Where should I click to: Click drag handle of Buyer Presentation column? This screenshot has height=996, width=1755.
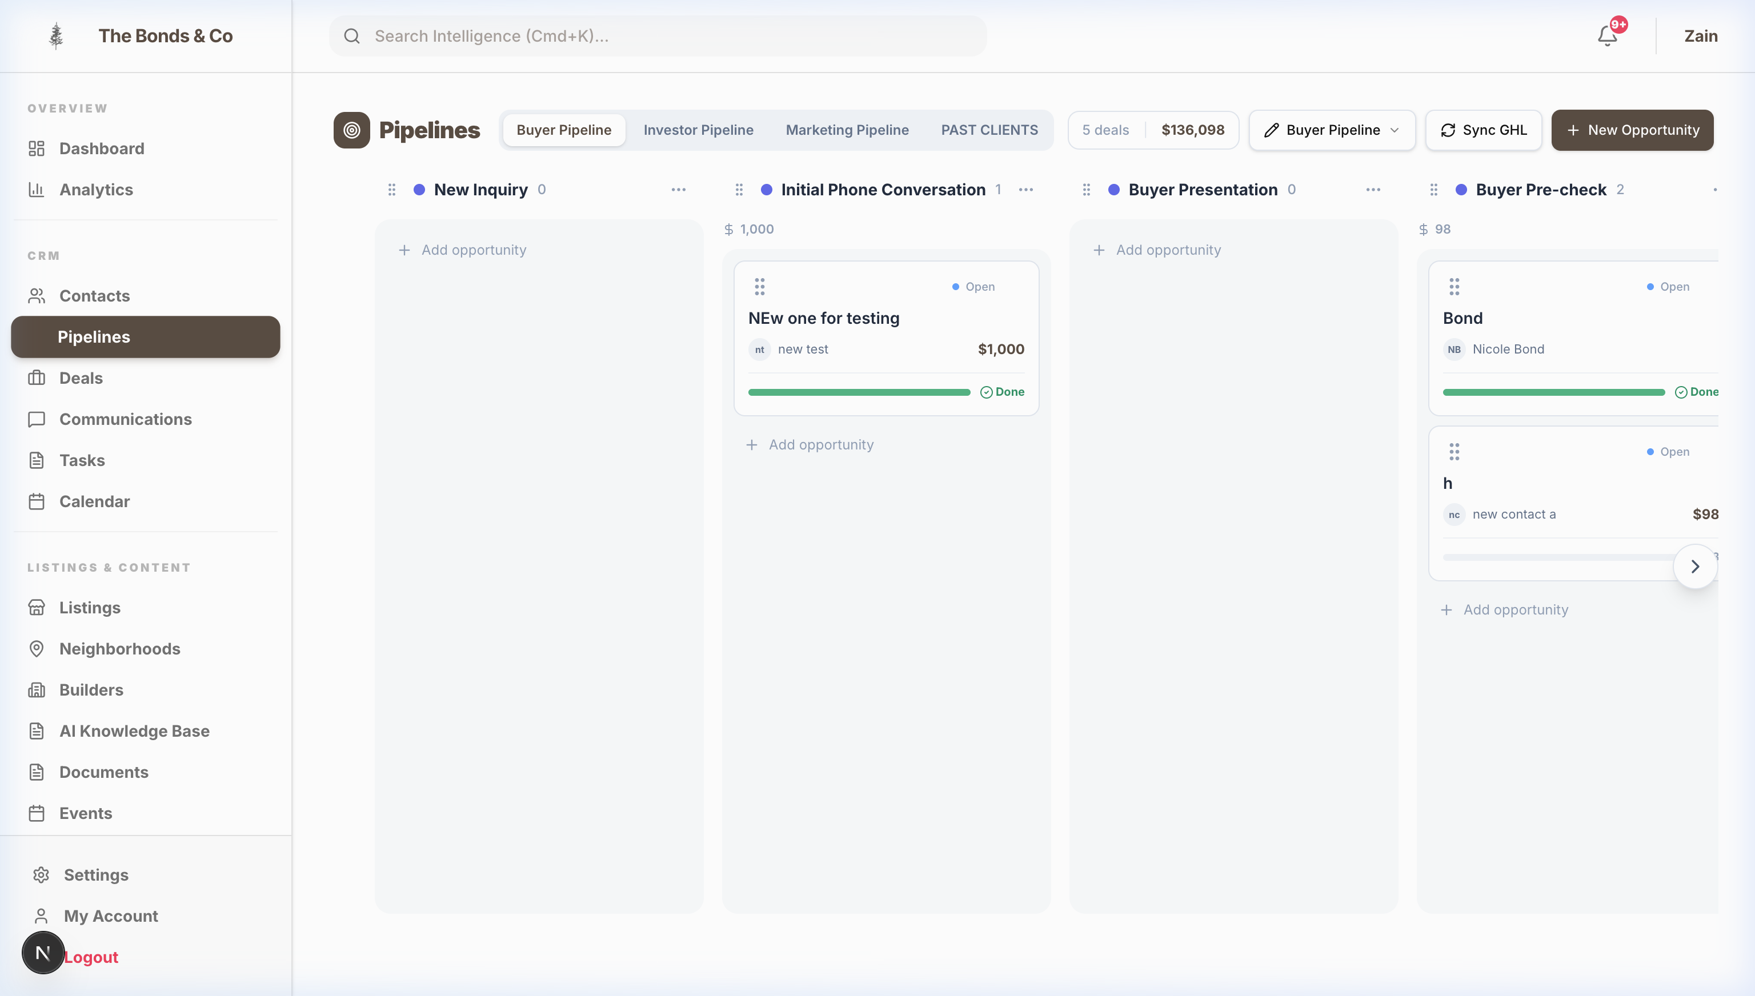click(1087, 190)
